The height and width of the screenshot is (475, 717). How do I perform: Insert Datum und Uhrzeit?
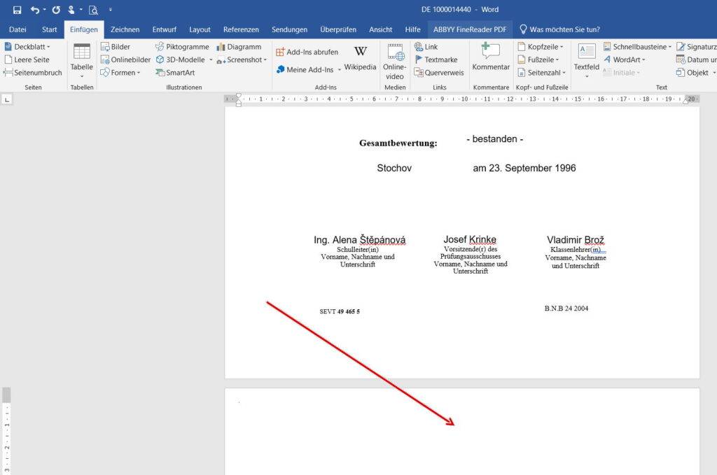tap(697, 59)
